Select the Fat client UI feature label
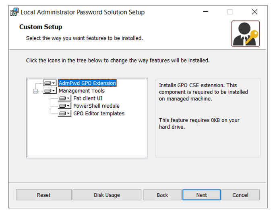Viewport: 271px width, 215px height. tap(88, 98)
